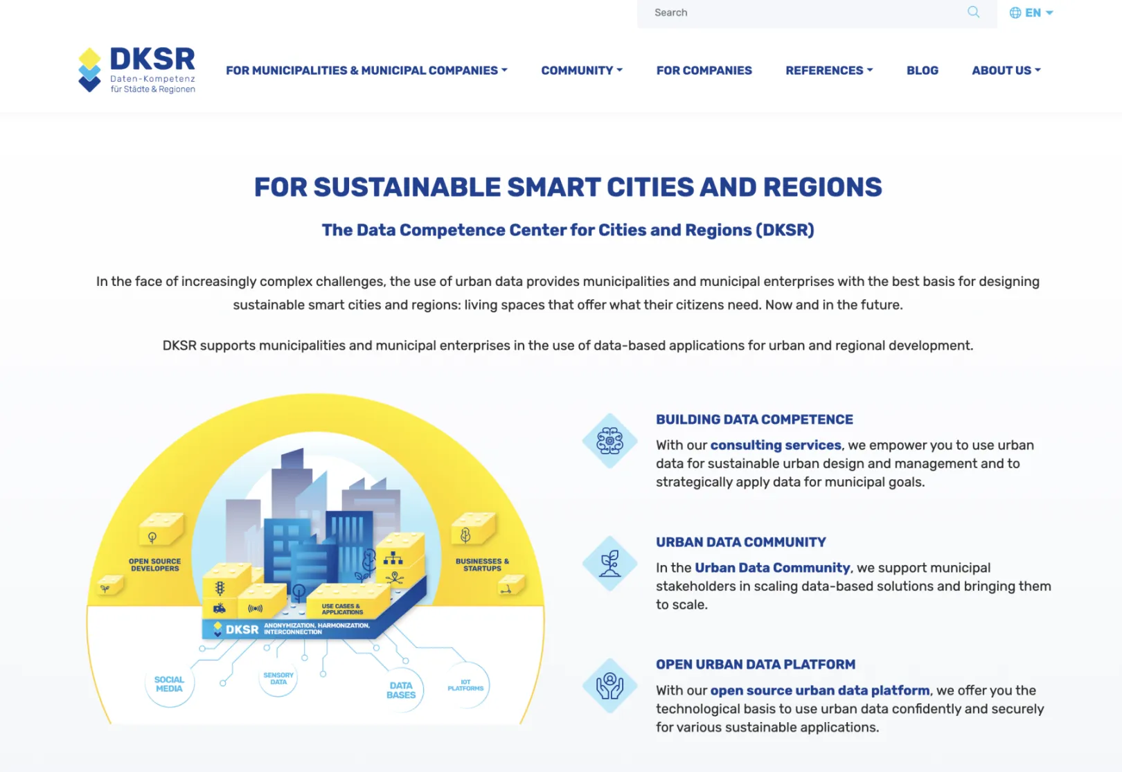
Task: Click the globe language icon
Action: (1015, 12)
